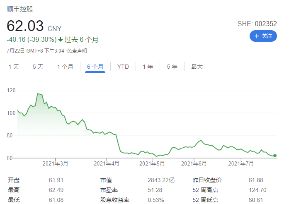
Task: Click the 昨日收盘价 label
Action: click(x=207, y=180)
